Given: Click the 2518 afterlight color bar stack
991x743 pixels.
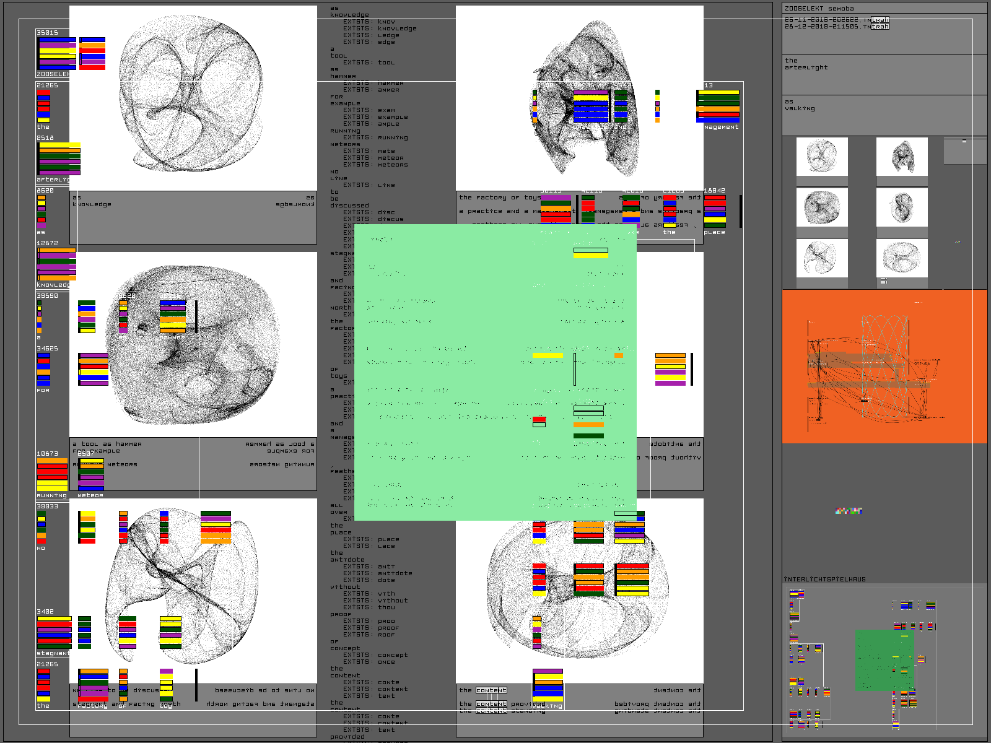Looking at the screenshot, I should (59, 159).
